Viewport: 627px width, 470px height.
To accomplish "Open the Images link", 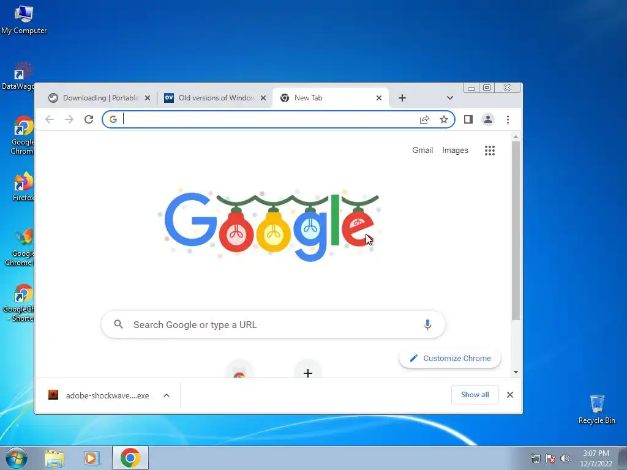I will [x=455, y=151].
